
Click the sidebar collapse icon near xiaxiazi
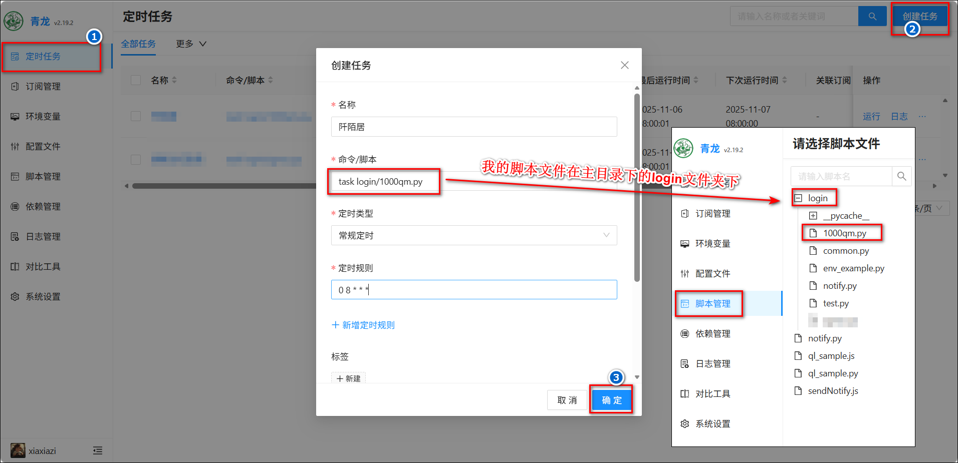pyautogui.click(x=98, y=451)
